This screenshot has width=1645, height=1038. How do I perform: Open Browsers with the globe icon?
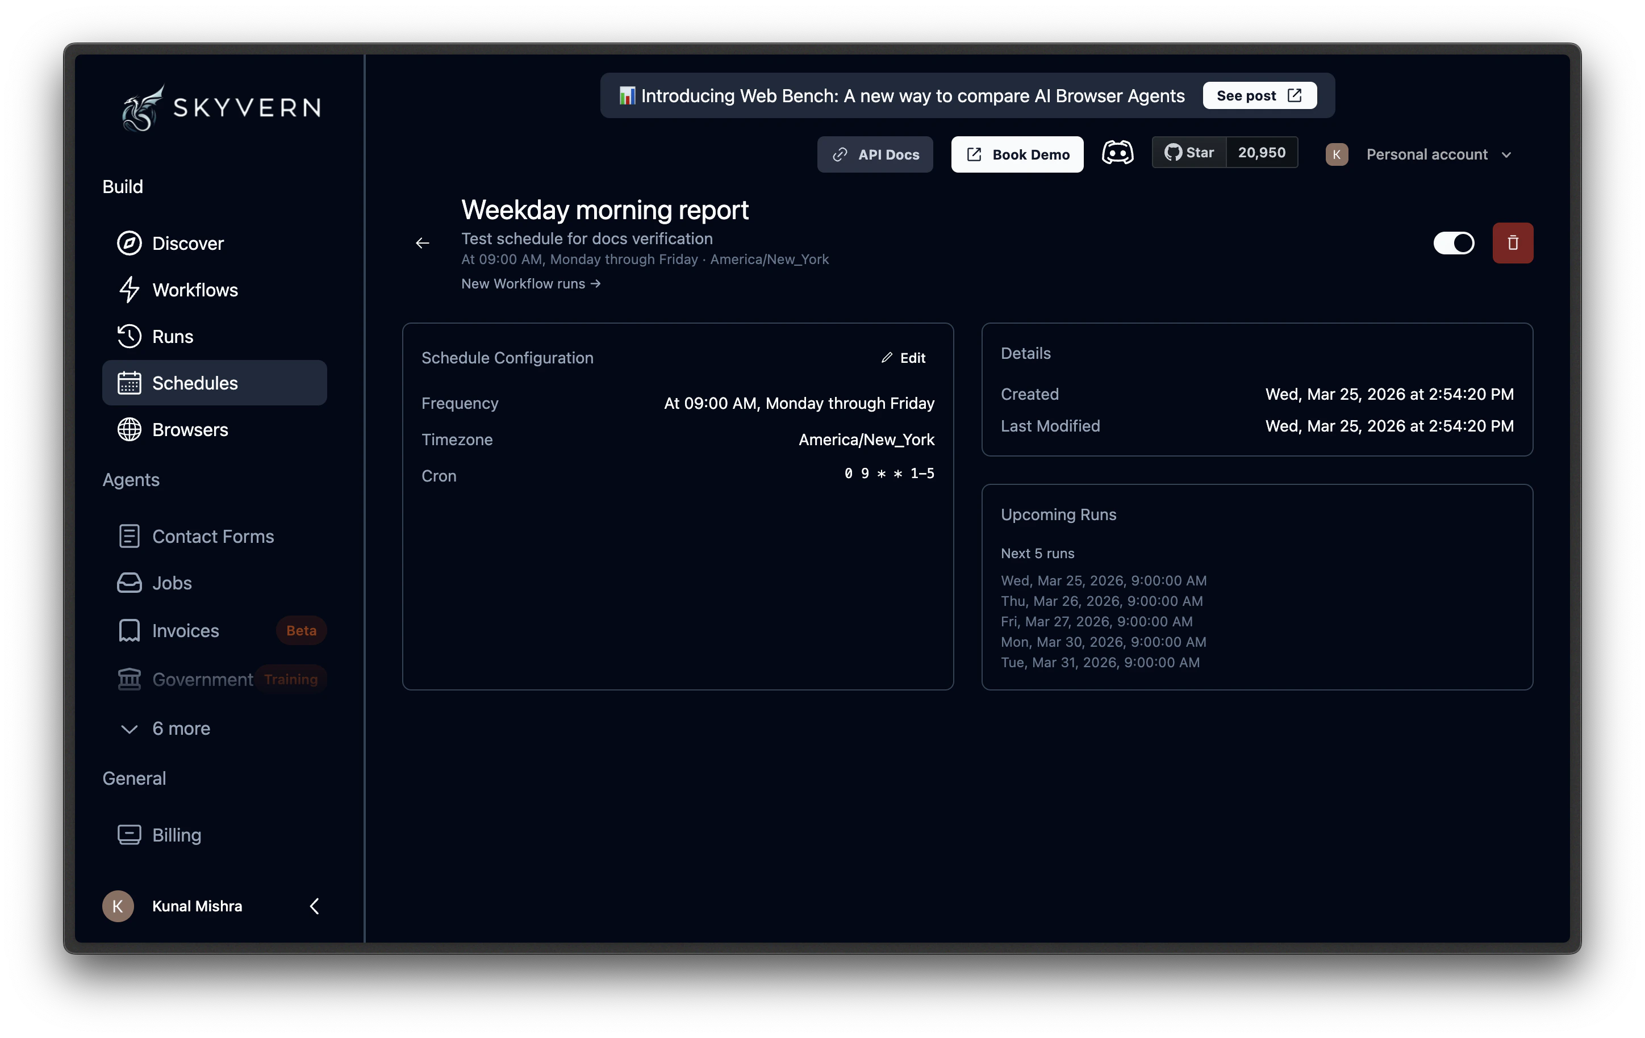[130, 429]
